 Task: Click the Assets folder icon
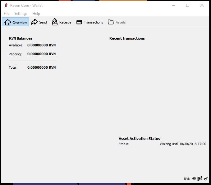(x=111, y=22)
